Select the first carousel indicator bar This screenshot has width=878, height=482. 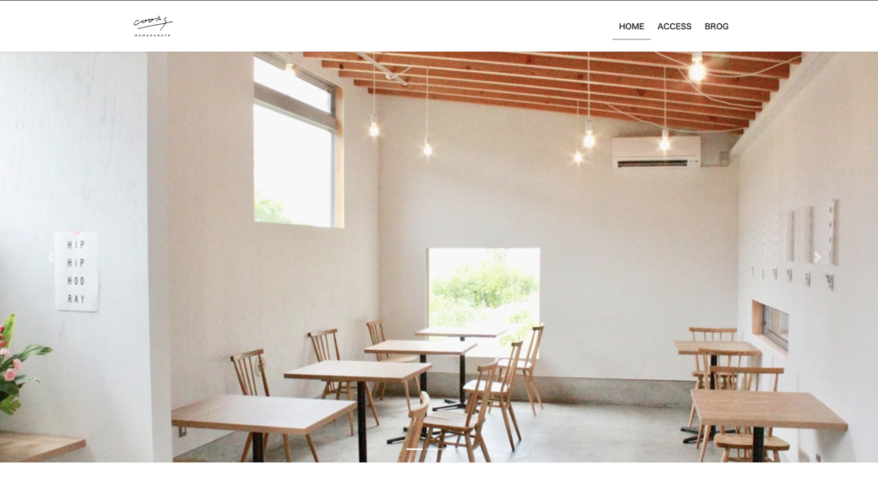point(414,449)
